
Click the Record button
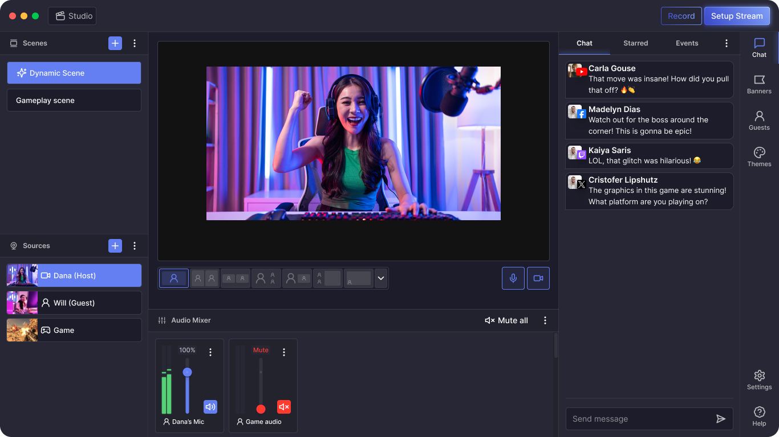[681, 16]
